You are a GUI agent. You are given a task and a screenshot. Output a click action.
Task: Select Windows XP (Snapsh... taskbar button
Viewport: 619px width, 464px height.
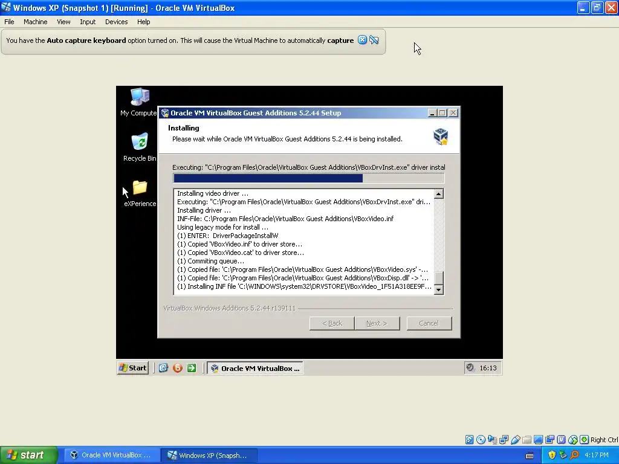click(209, 456)
